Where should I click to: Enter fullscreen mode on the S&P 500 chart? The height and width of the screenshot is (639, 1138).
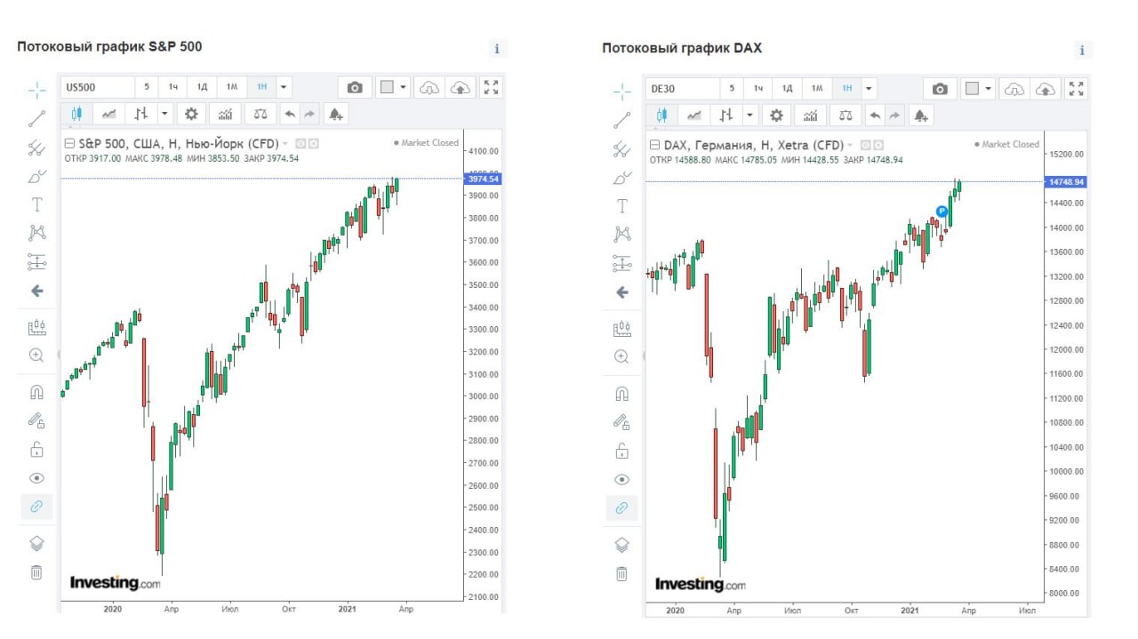click(491, 87)
